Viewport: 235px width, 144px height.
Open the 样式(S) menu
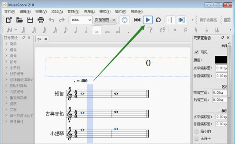[x=105, y=11]
